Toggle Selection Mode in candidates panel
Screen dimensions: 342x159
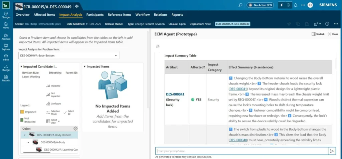53,113
